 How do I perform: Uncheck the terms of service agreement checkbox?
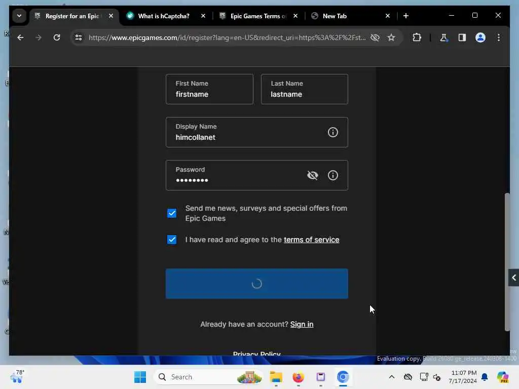pos(172,240)
